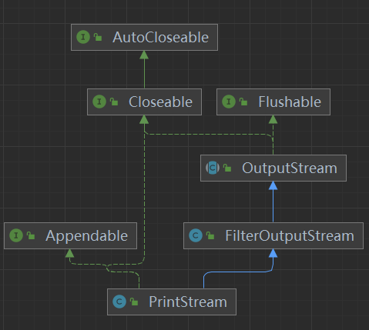Image resolution: width=369 pixels, height=330 pixels.
Task: Click the blue arrow from FilterOutputStream to OutputStream
Action: pyautogui.click(x=273, y=202)
